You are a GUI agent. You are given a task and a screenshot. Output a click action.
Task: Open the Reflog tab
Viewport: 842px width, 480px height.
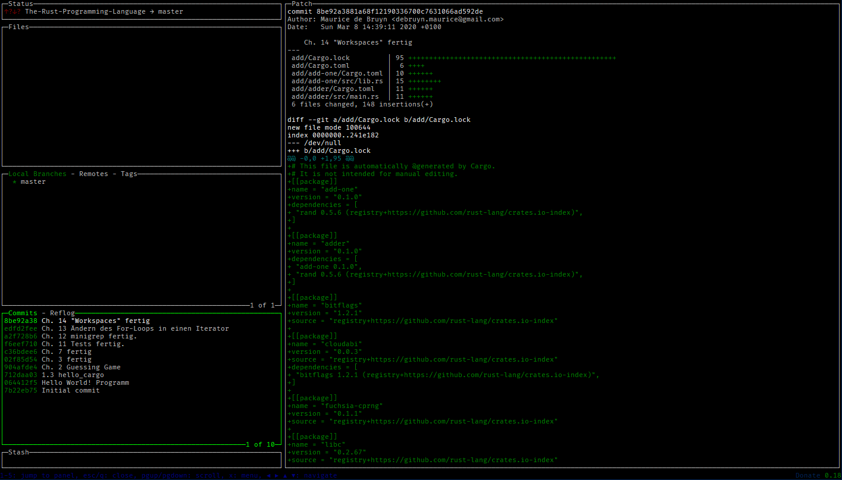tap(62, 313)
